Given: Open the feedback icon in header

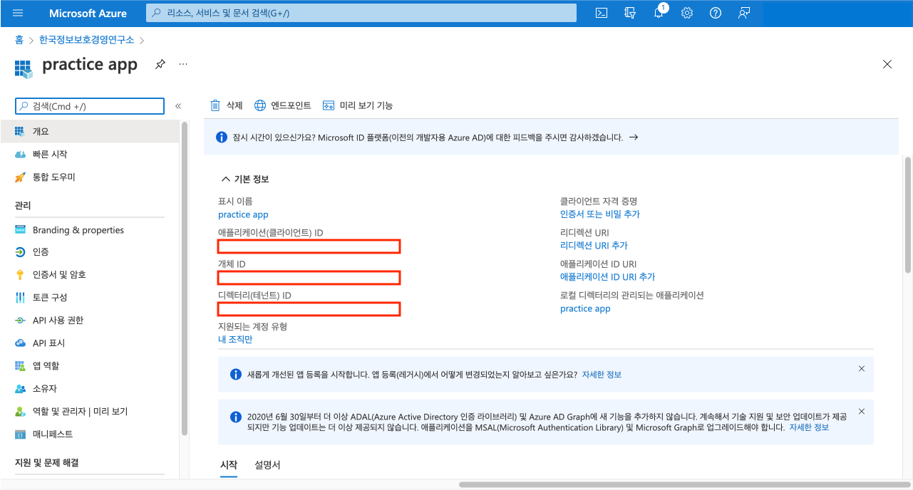Looking at the screenshot, I should click(x=744, y=13).
